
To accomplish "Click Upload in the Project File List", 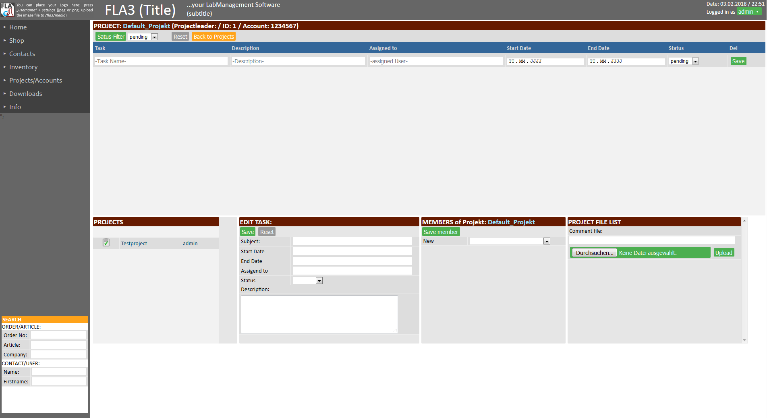I will pyautogui.click(x=723, y=252).
